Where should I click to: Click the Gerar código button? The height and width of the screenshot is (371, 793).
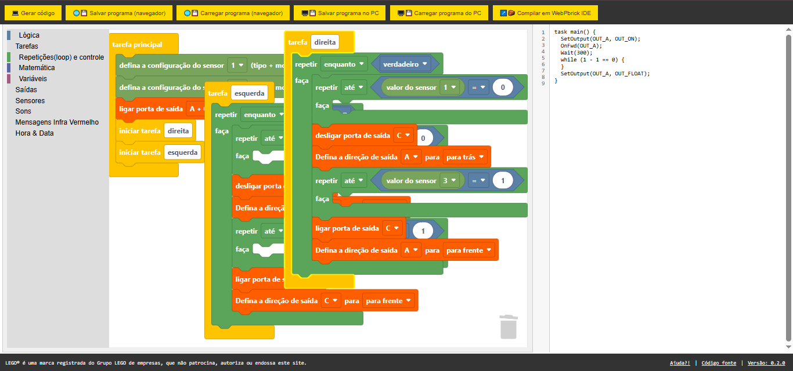click(33, 13)
